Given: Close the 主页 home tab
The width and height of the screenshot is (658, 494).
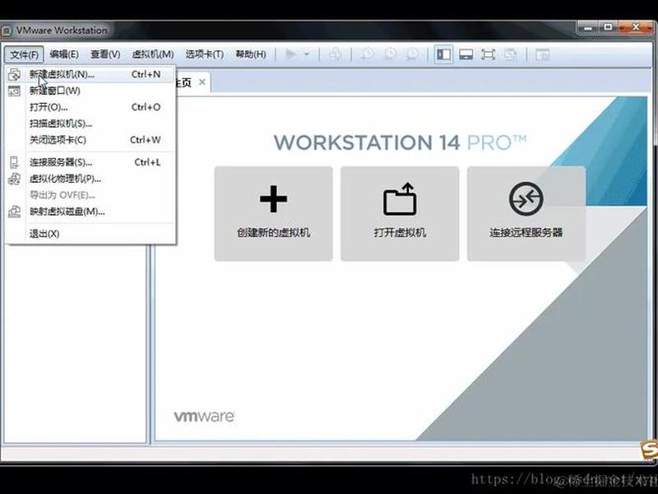Looking at the screenshot, I should 202,82.
